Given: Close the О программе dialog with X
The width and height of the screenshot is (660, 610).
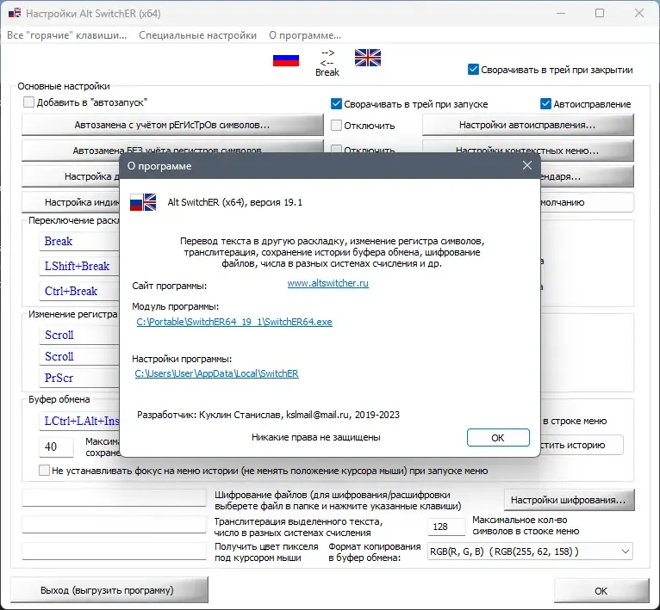Looking at the screenshot, I should coord(527,166).
